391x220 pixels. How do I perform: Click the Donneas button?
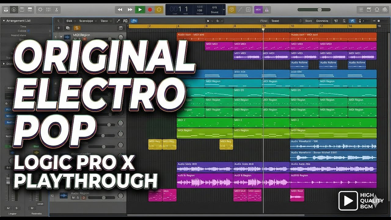tap(322, 21)
